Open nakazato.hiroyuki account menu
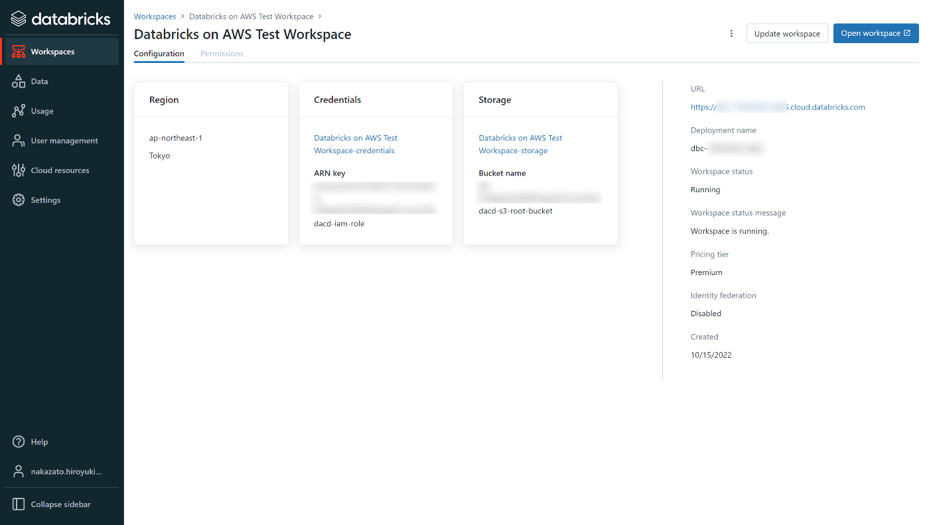Image resolution: width=929 pixels, height=525 pixels. coord(61,471)
